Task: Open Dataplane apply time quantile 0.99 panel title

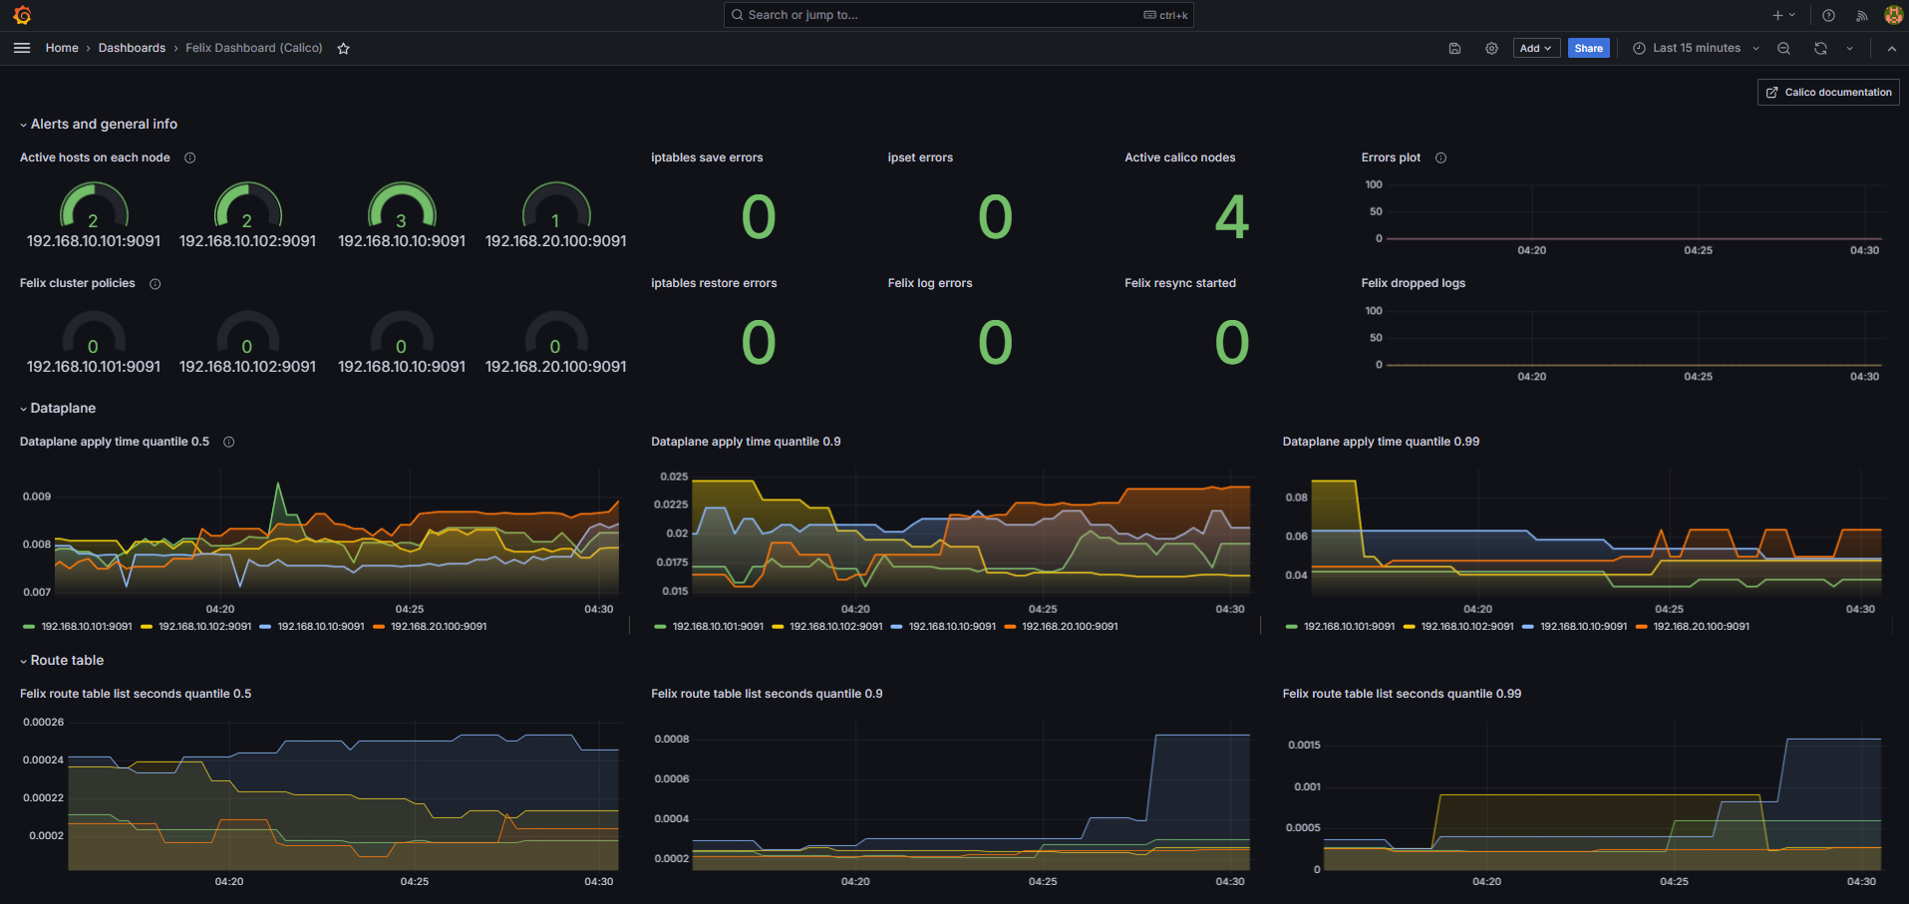Action: click(1381, 442)
